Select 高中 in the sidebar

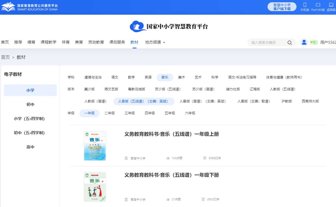tap(30, 147)
